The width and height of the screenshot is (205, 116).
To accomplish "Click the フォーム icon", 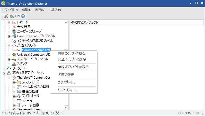I will 19,101.
